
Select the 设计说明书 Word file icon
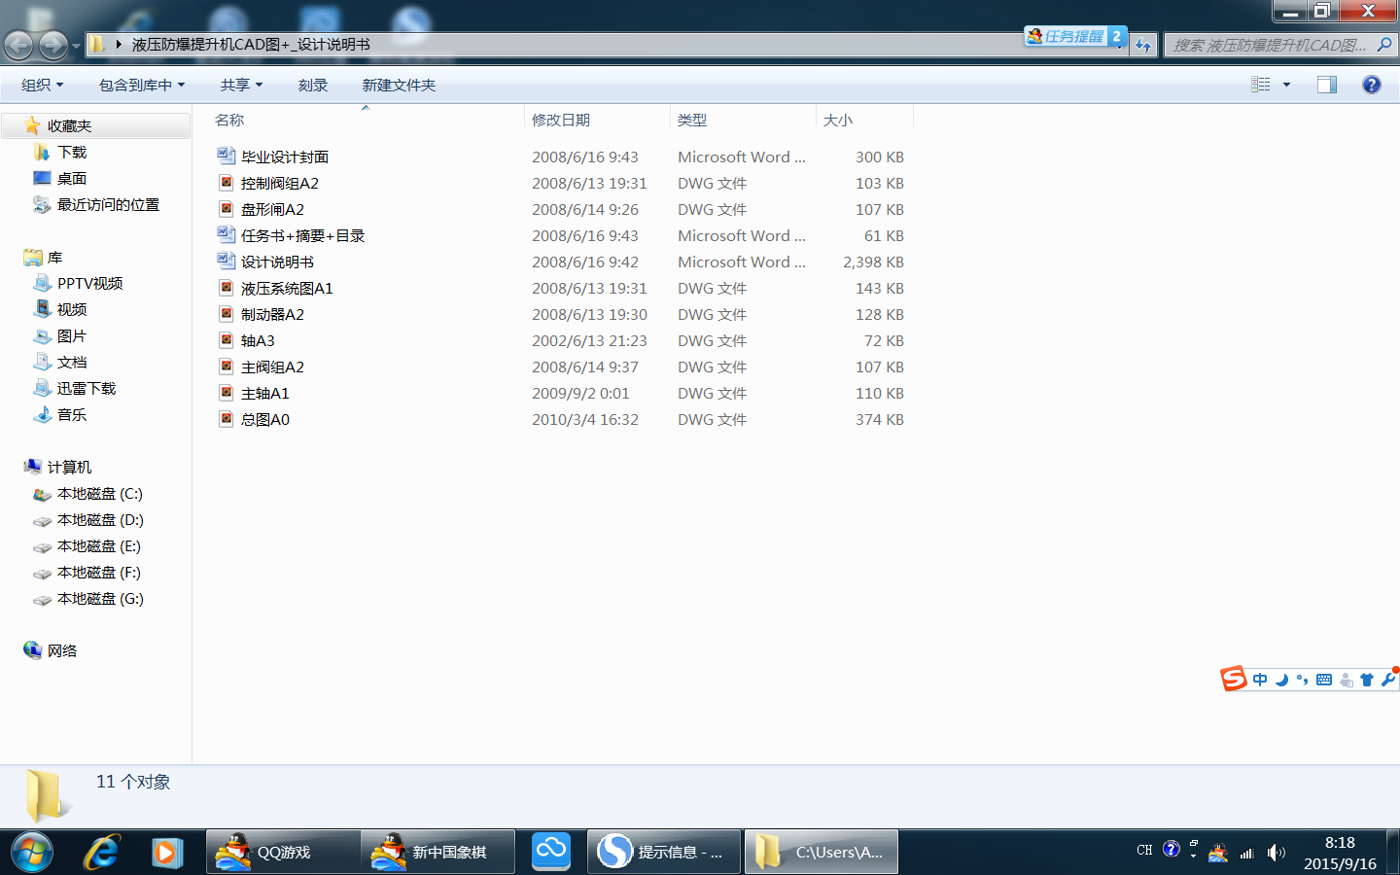tap(227, 262)
